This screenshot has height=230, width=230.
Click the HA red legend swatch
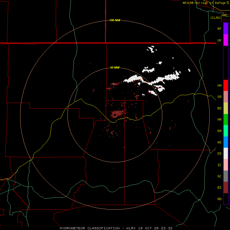[x=226, y=85]
